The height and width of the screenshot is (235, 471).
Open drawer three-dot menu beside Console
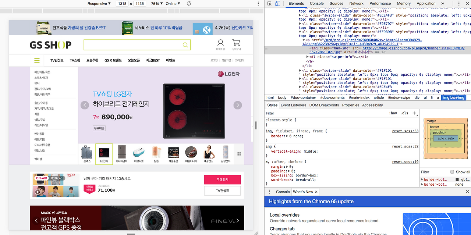(269, 192)
